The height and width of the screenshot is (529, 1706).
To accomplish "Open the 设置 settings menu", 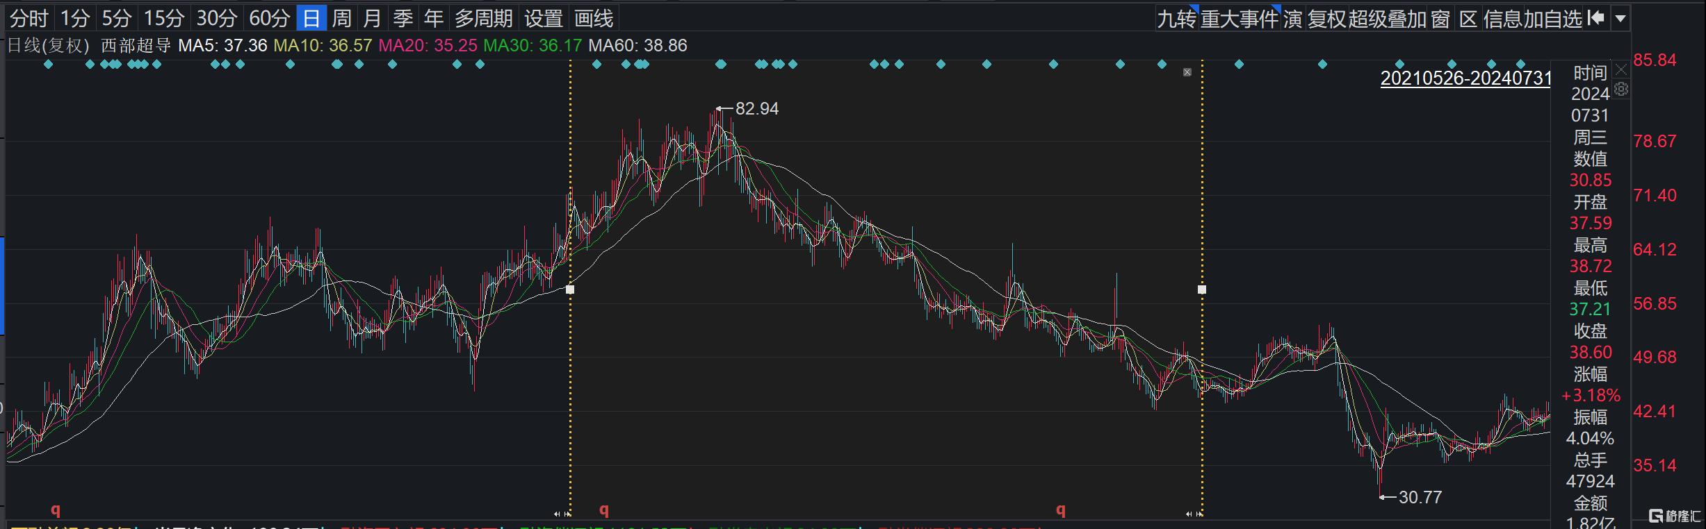I will [x=544, y=19].
